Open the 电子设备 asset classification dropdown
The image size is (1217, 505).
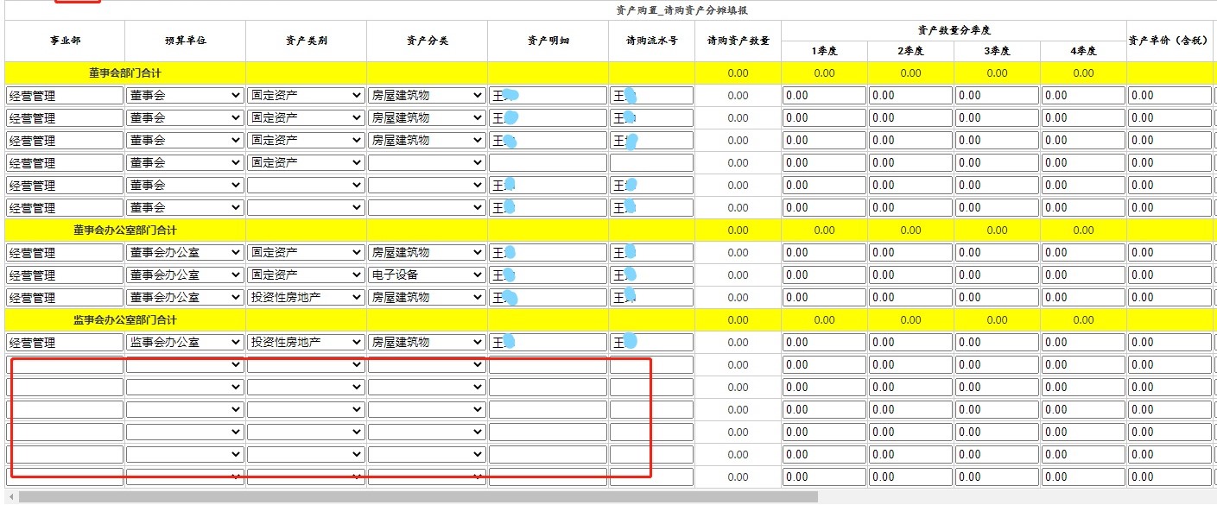point(427,275)
